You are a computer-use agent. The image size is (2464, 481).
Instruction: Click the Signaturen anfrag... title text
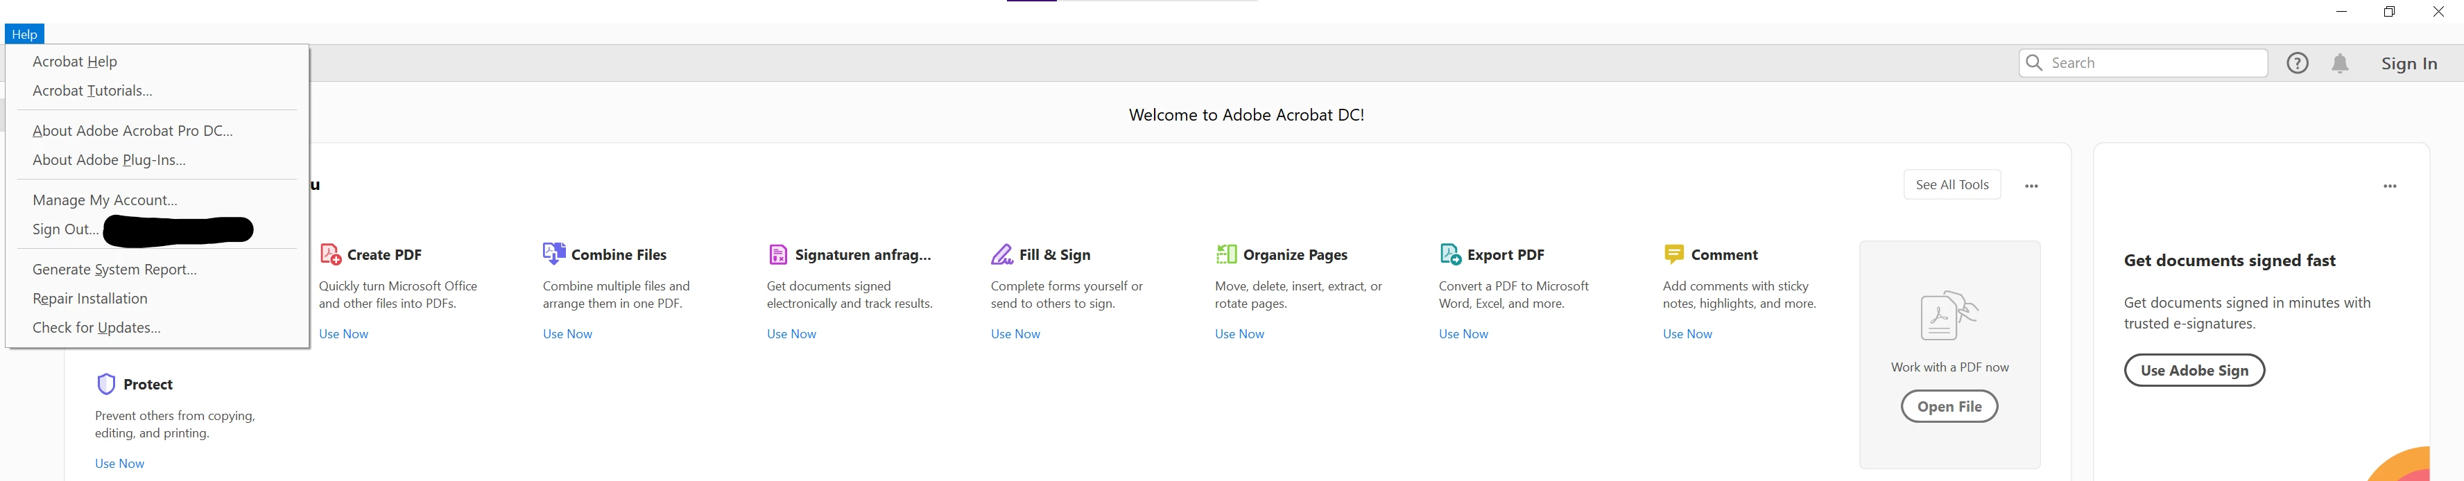(x=863, y=254)
